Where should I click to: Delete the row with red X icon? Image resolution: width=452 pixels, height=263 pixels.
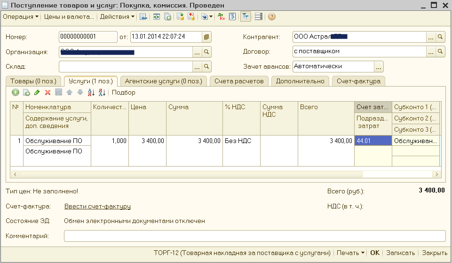coord(48,93)
